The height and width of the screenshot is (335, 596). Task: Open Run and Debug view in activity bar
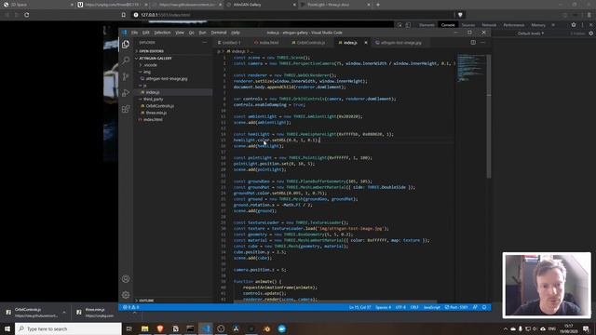pyautogui.click(x=126, y=93)
